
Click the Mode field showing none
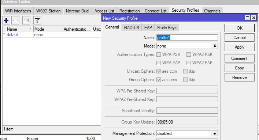click(x=184, y=46)
